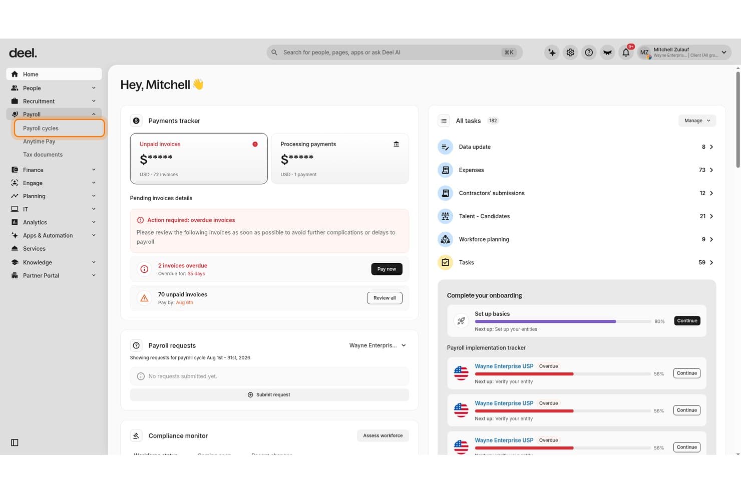Click the Contractors' submissions icon

click(x=445, y=193)
